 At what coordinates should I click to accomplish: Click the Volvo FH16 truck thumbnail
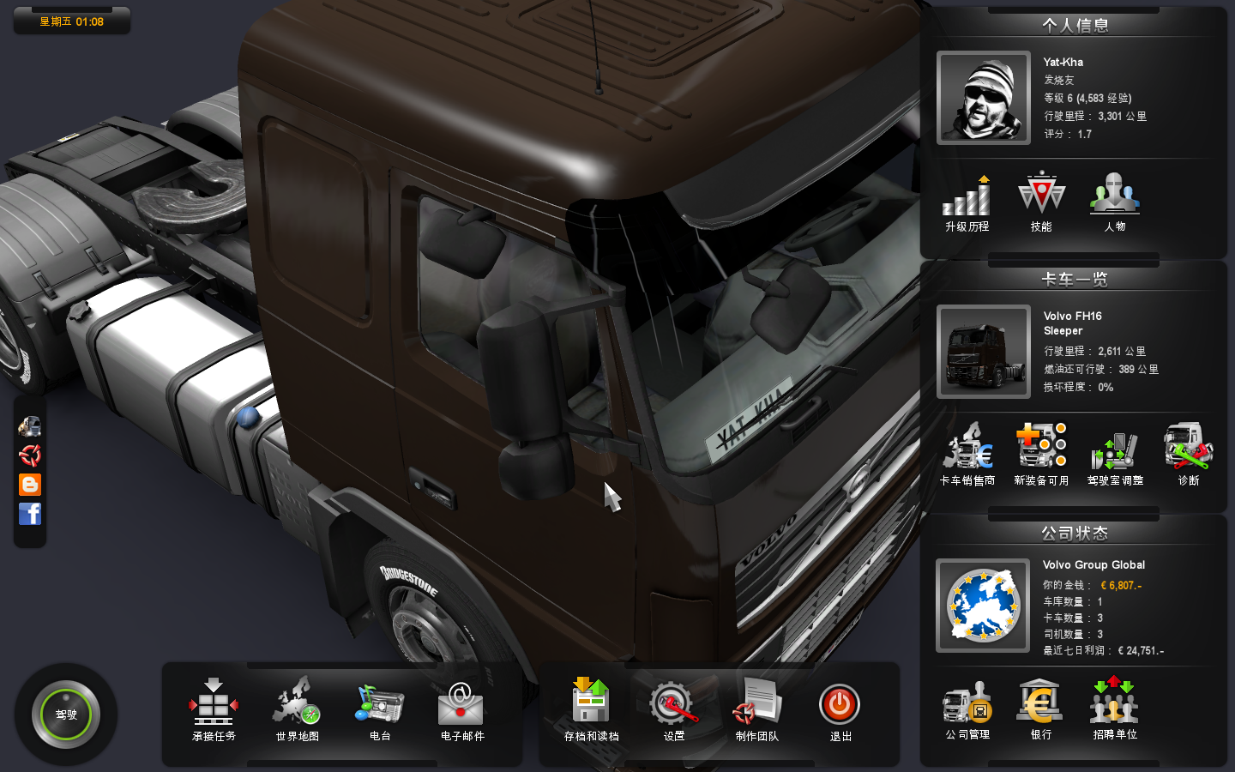click(x=984, y=352)
